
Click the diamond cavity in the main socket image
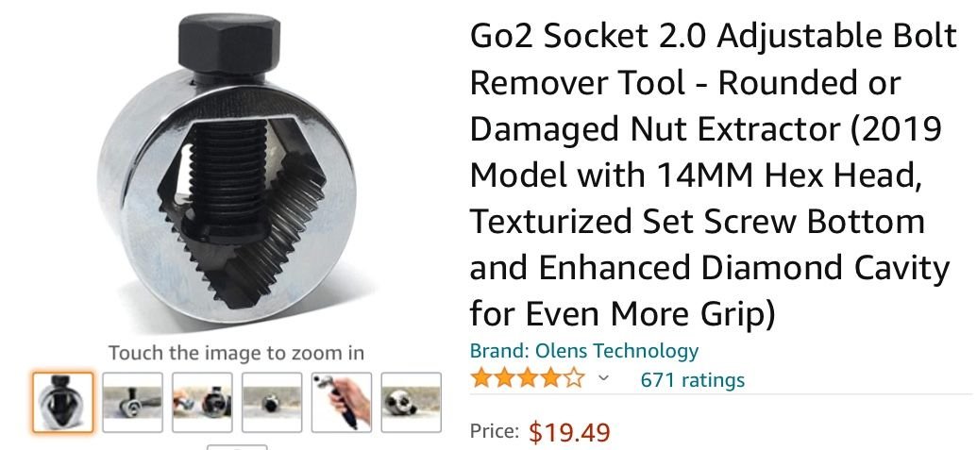(x=241, y=210)
